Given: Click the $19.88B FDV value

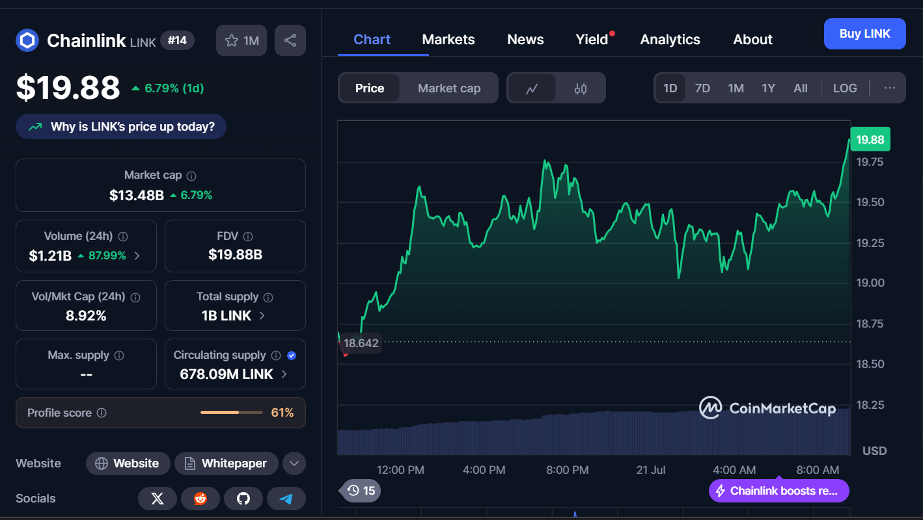Looking at the screenshot, I should pyautogui.click(x=235, y=255).
